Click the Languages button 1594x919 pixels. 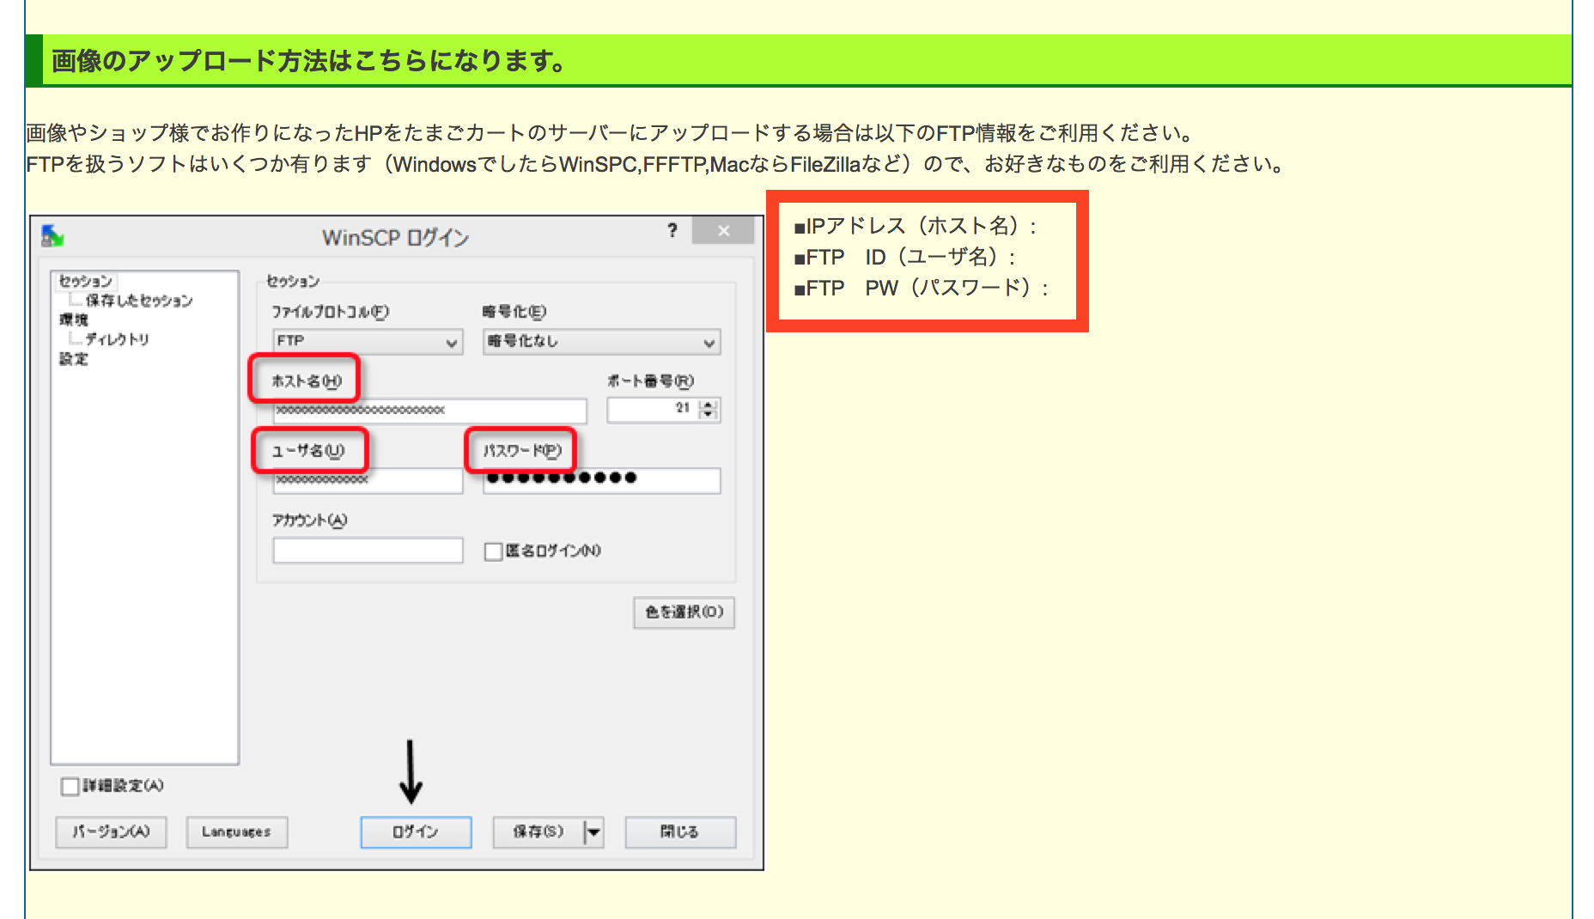(236, 831)
